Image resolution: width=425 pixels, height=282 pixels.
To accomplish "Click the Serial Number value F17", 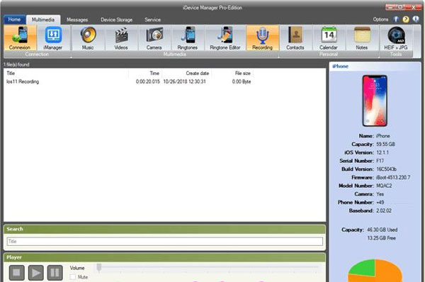I will pyautogui.click(x=380, y=161).
